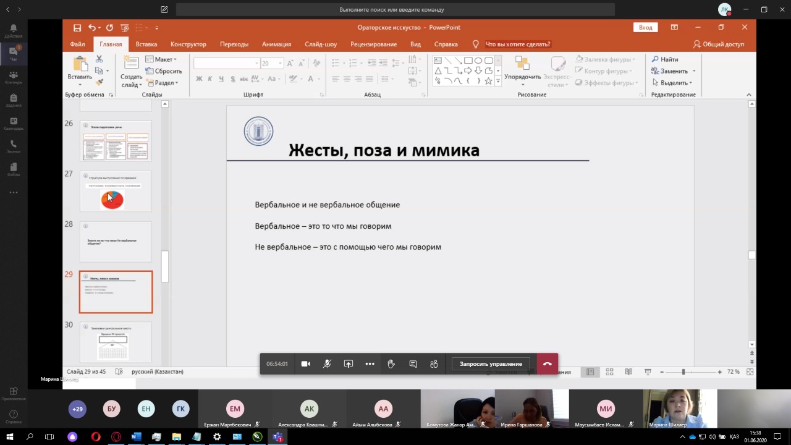The height and width of the screenshot is (445, 791).
Task: Click the Что вы хотите сделать search box
Action: (x=517, y=44)
